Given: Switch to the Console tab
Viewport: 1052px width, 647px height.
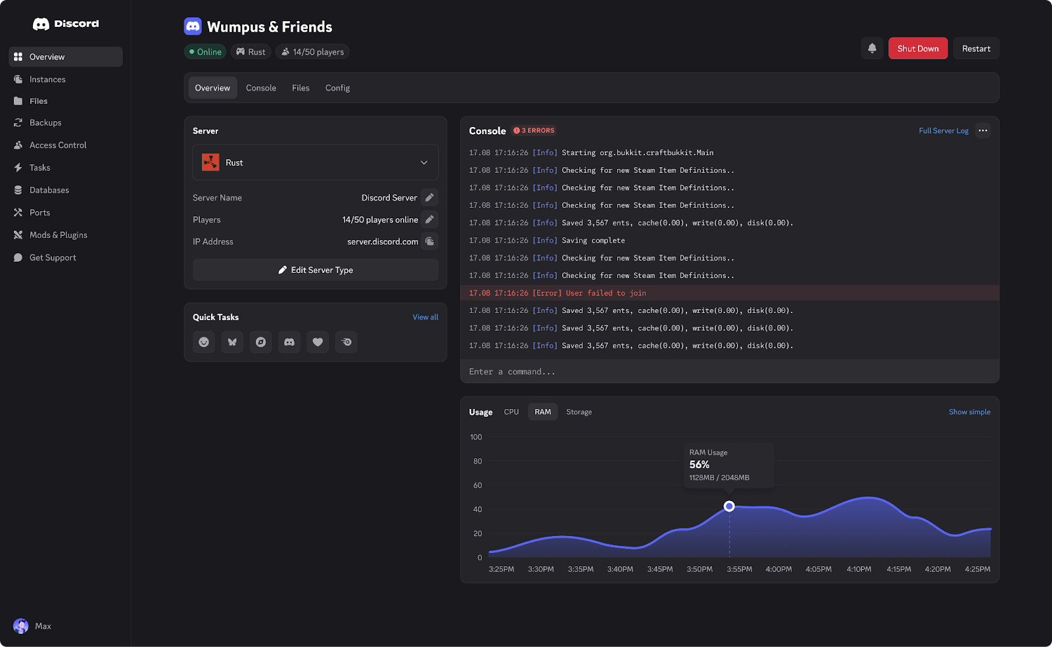Looking at the screenshot, I should (260, 87).
